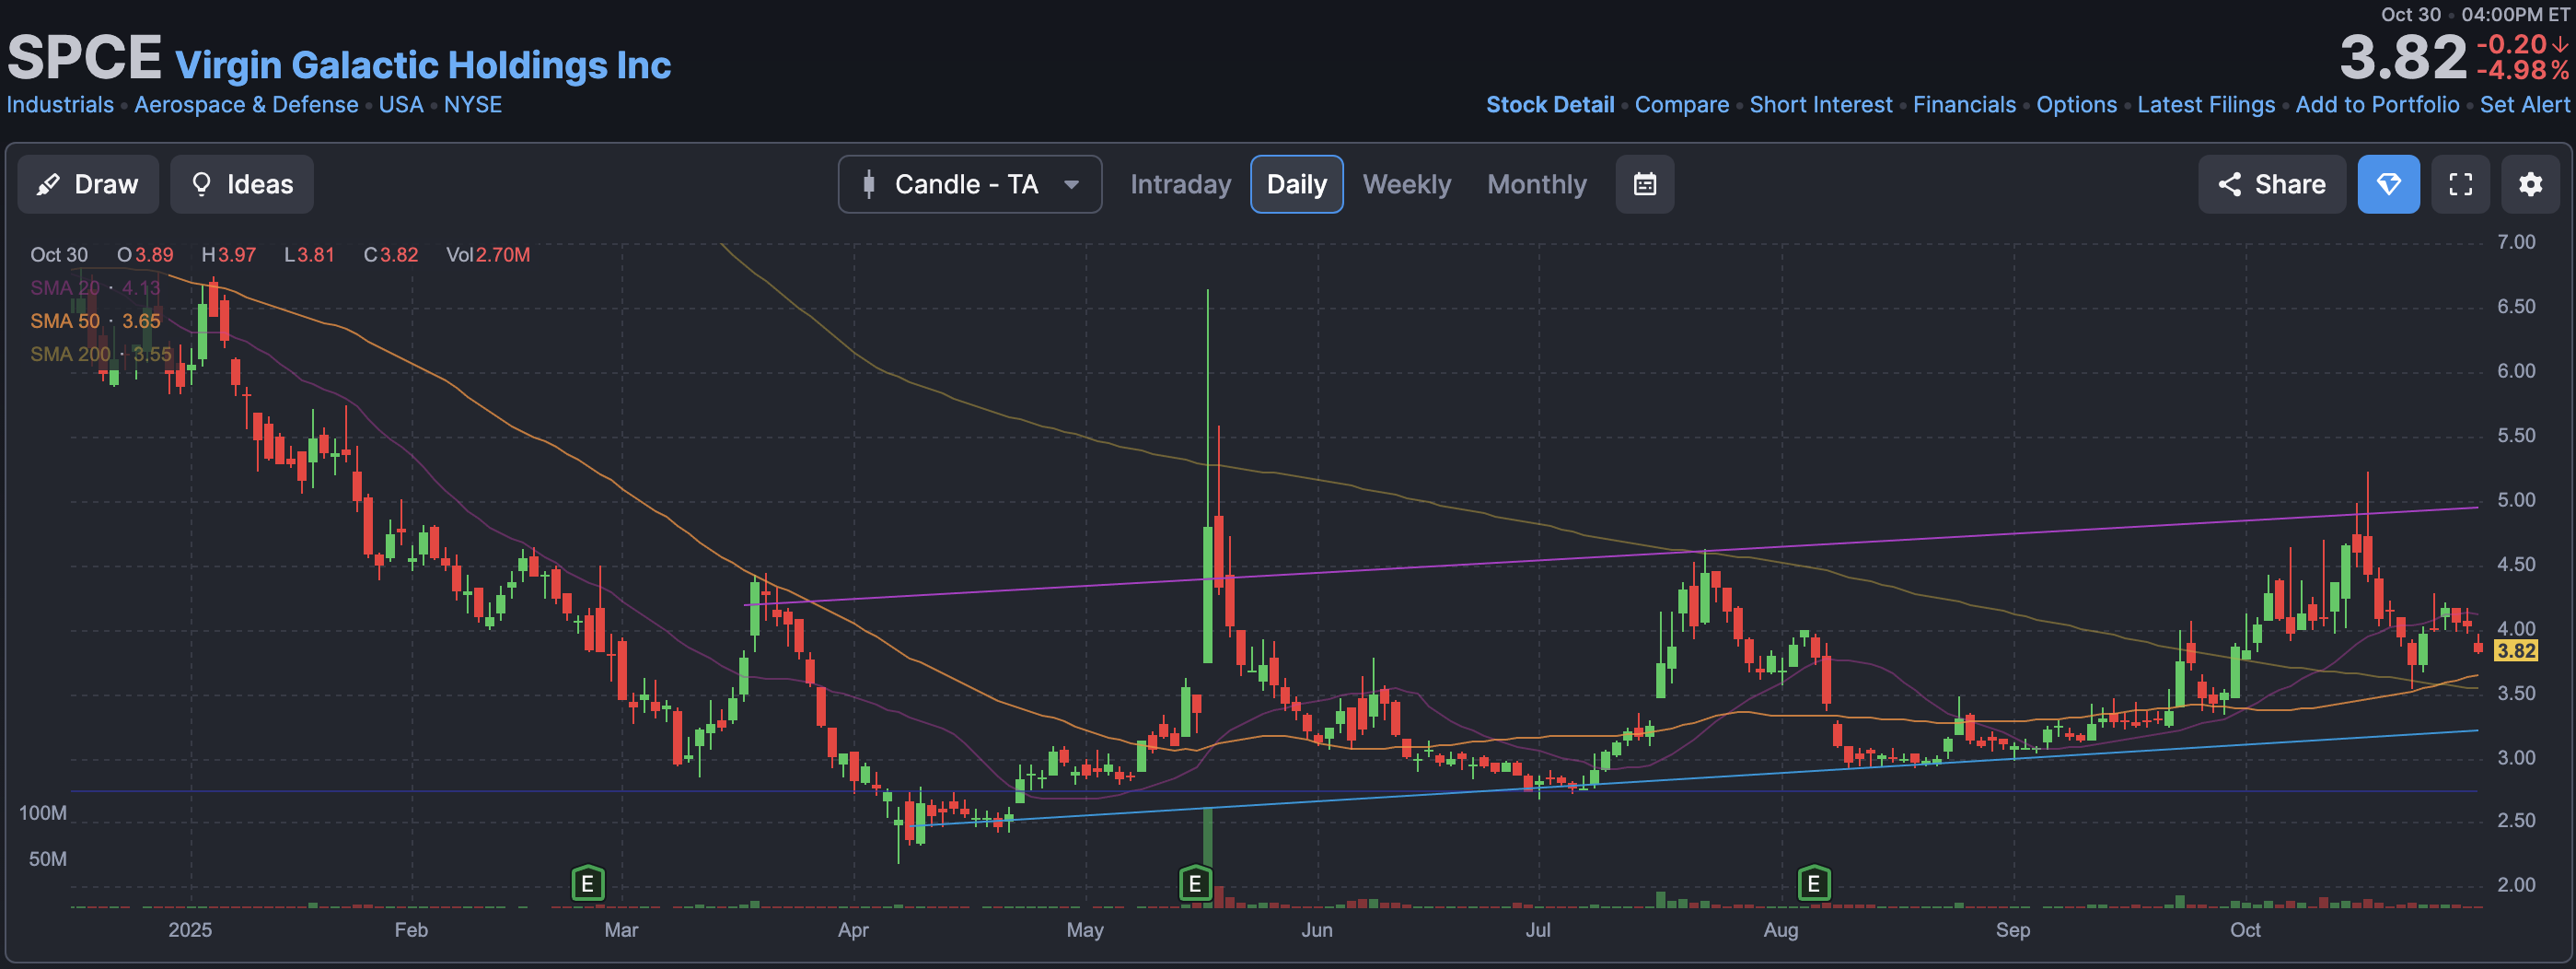Click the lightbulb icon in the Ideas button
Image resolution: width=2576 pixels, height=969 pixels.
point(201,184)
